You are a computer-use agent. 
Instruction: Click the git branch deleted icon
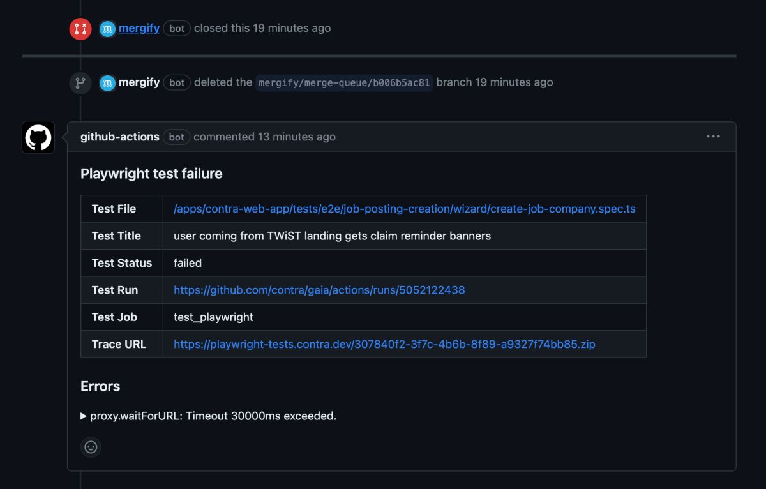(x=80, y=83)
